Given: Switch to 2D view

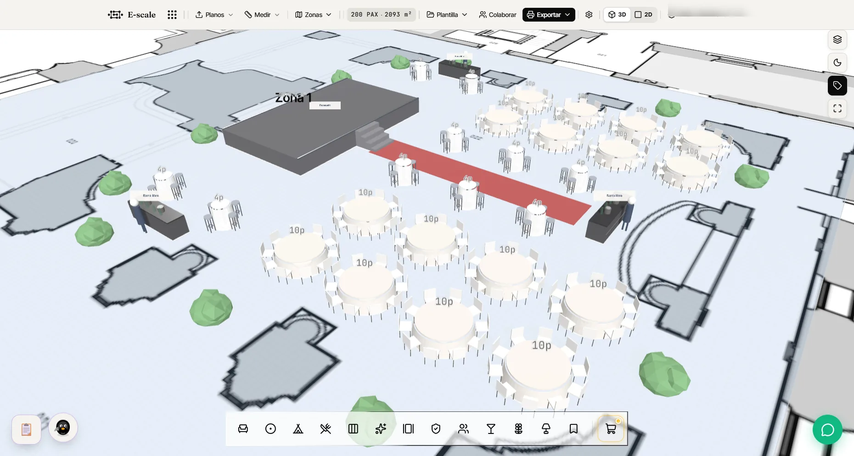Looking at the screenshot, I should (643, 15).
